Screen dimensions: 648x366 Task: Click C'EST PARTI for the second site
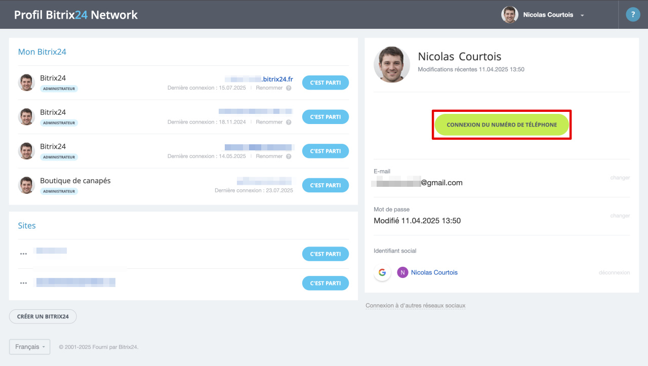(326, 283)
